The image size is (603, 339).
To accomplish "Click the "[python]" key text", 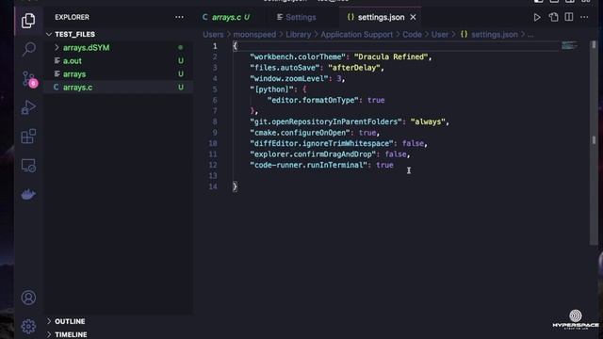I will (271, 89).
